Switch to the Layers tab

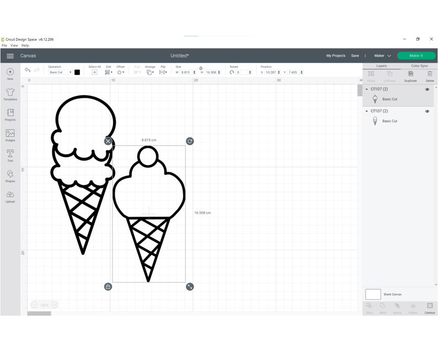tap(381, 66)
